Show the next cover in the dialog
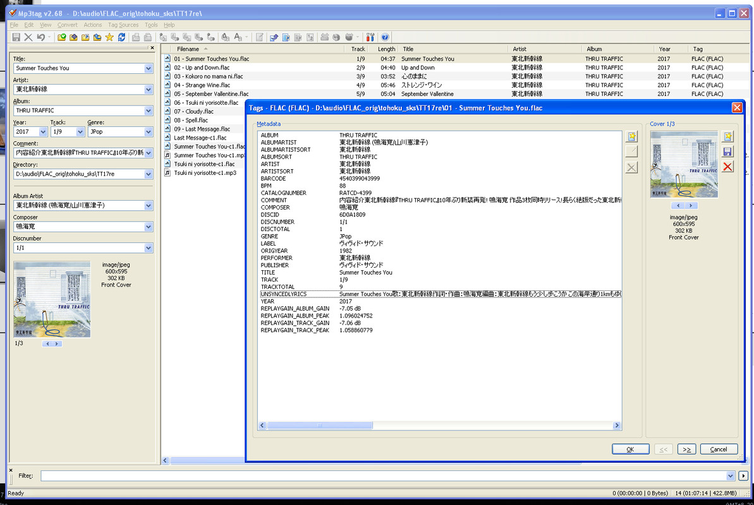 point(691,205)
